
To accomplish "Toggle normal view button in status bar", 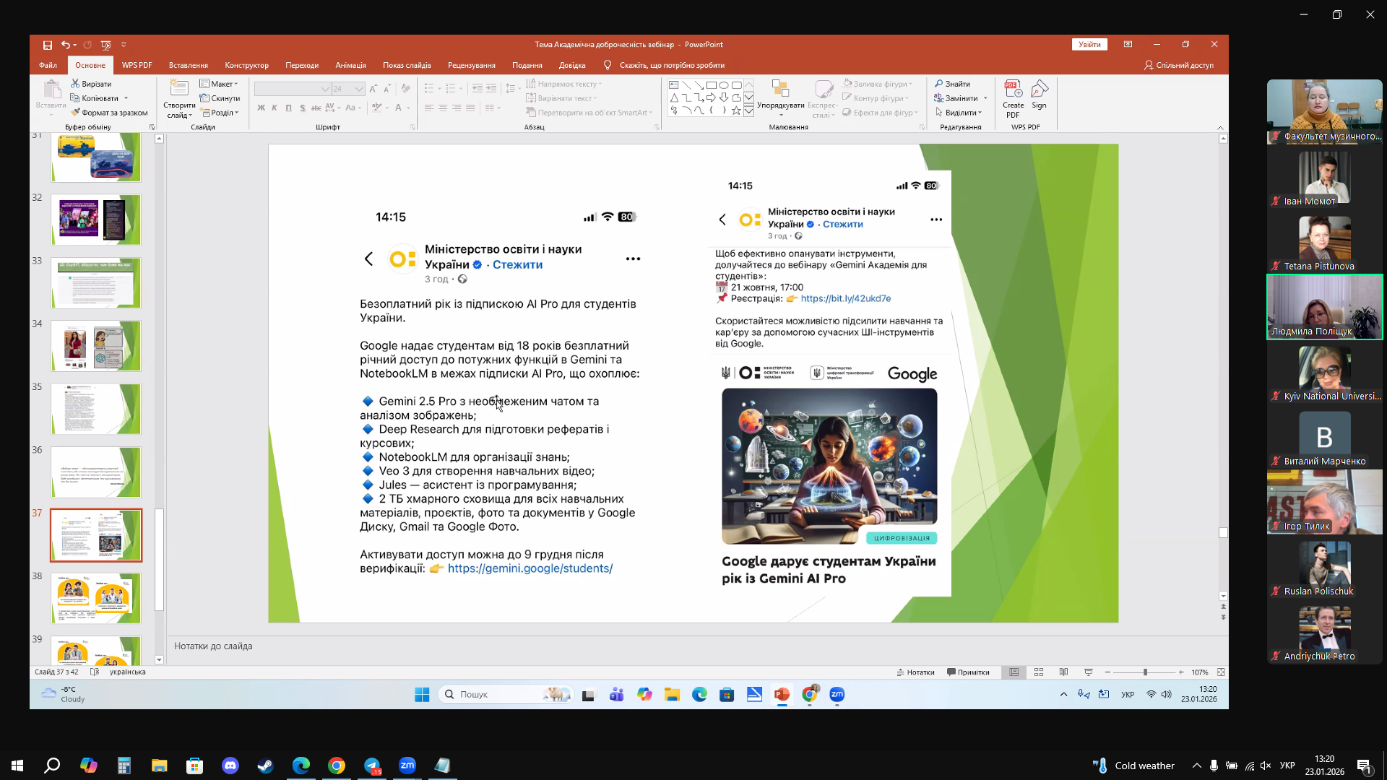I will click(1014, 672).
